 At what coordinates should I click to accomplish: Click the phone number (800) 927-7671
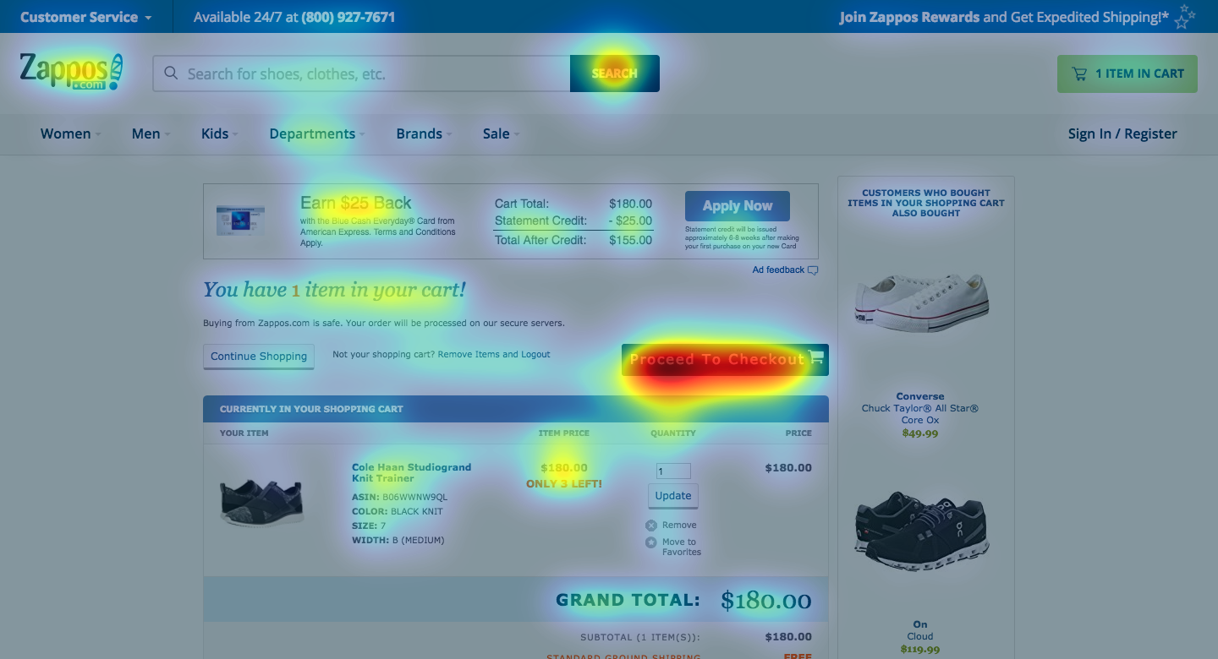click(x=348, y=17)
